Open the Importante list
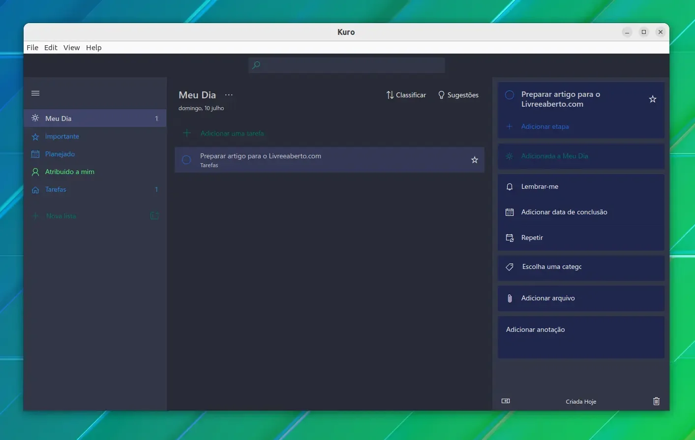695x440 pixels. coord(95,136)
